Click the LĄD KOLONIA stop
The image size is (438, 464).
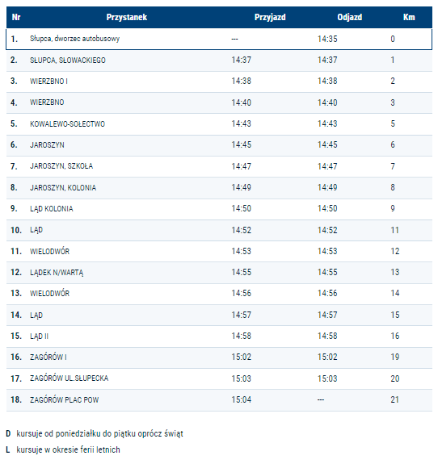(x=51, y=209)
